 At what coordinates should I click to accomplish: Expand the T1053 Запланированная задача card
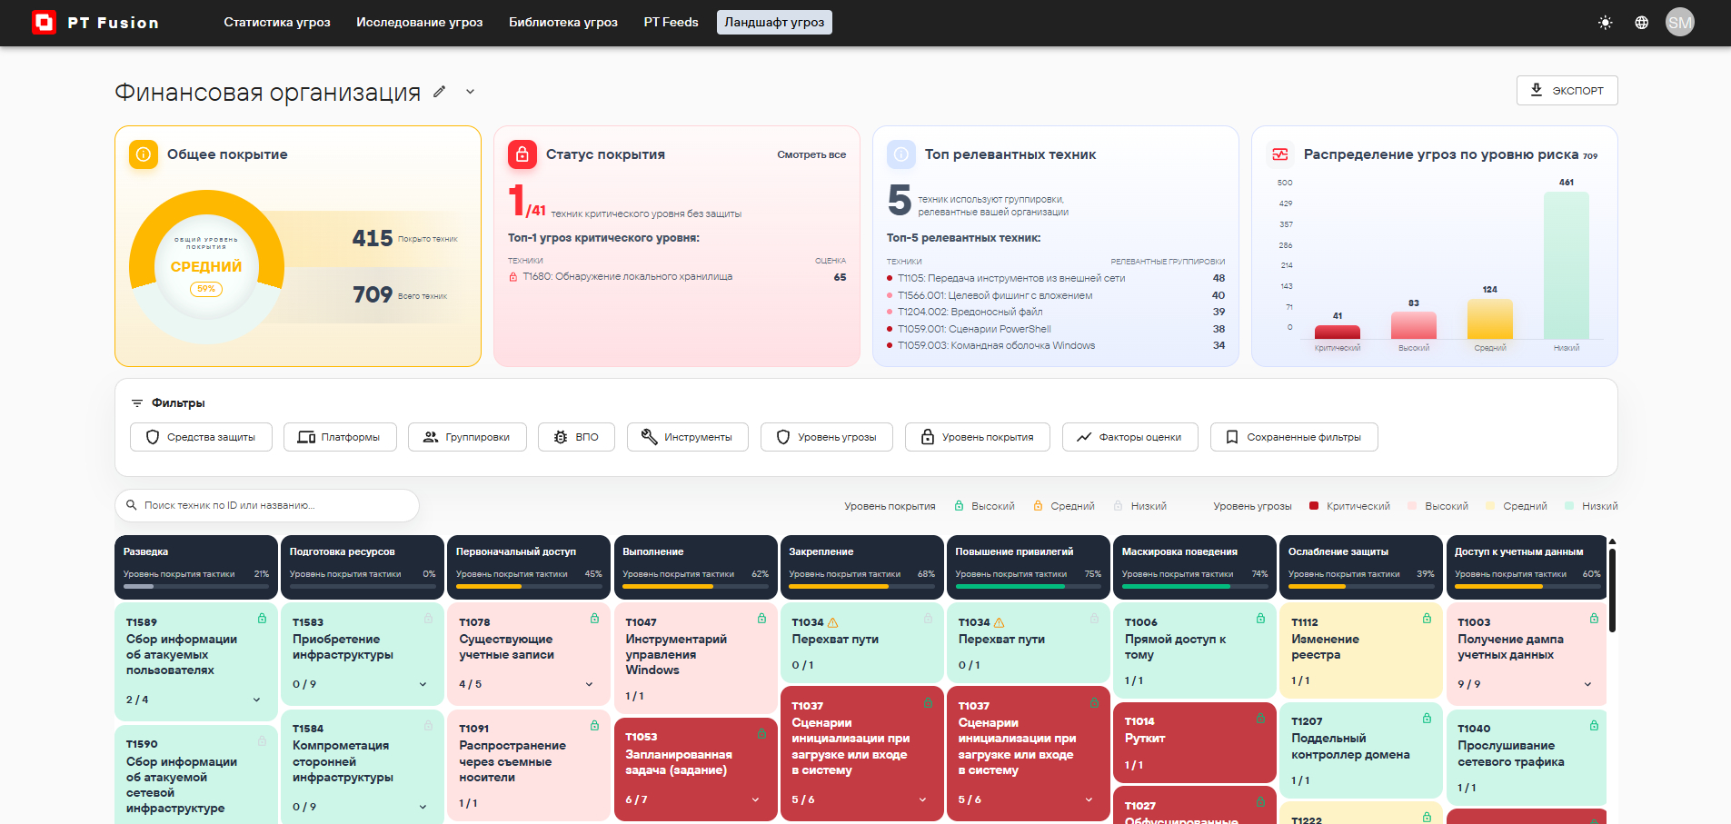tap(756, 799)
